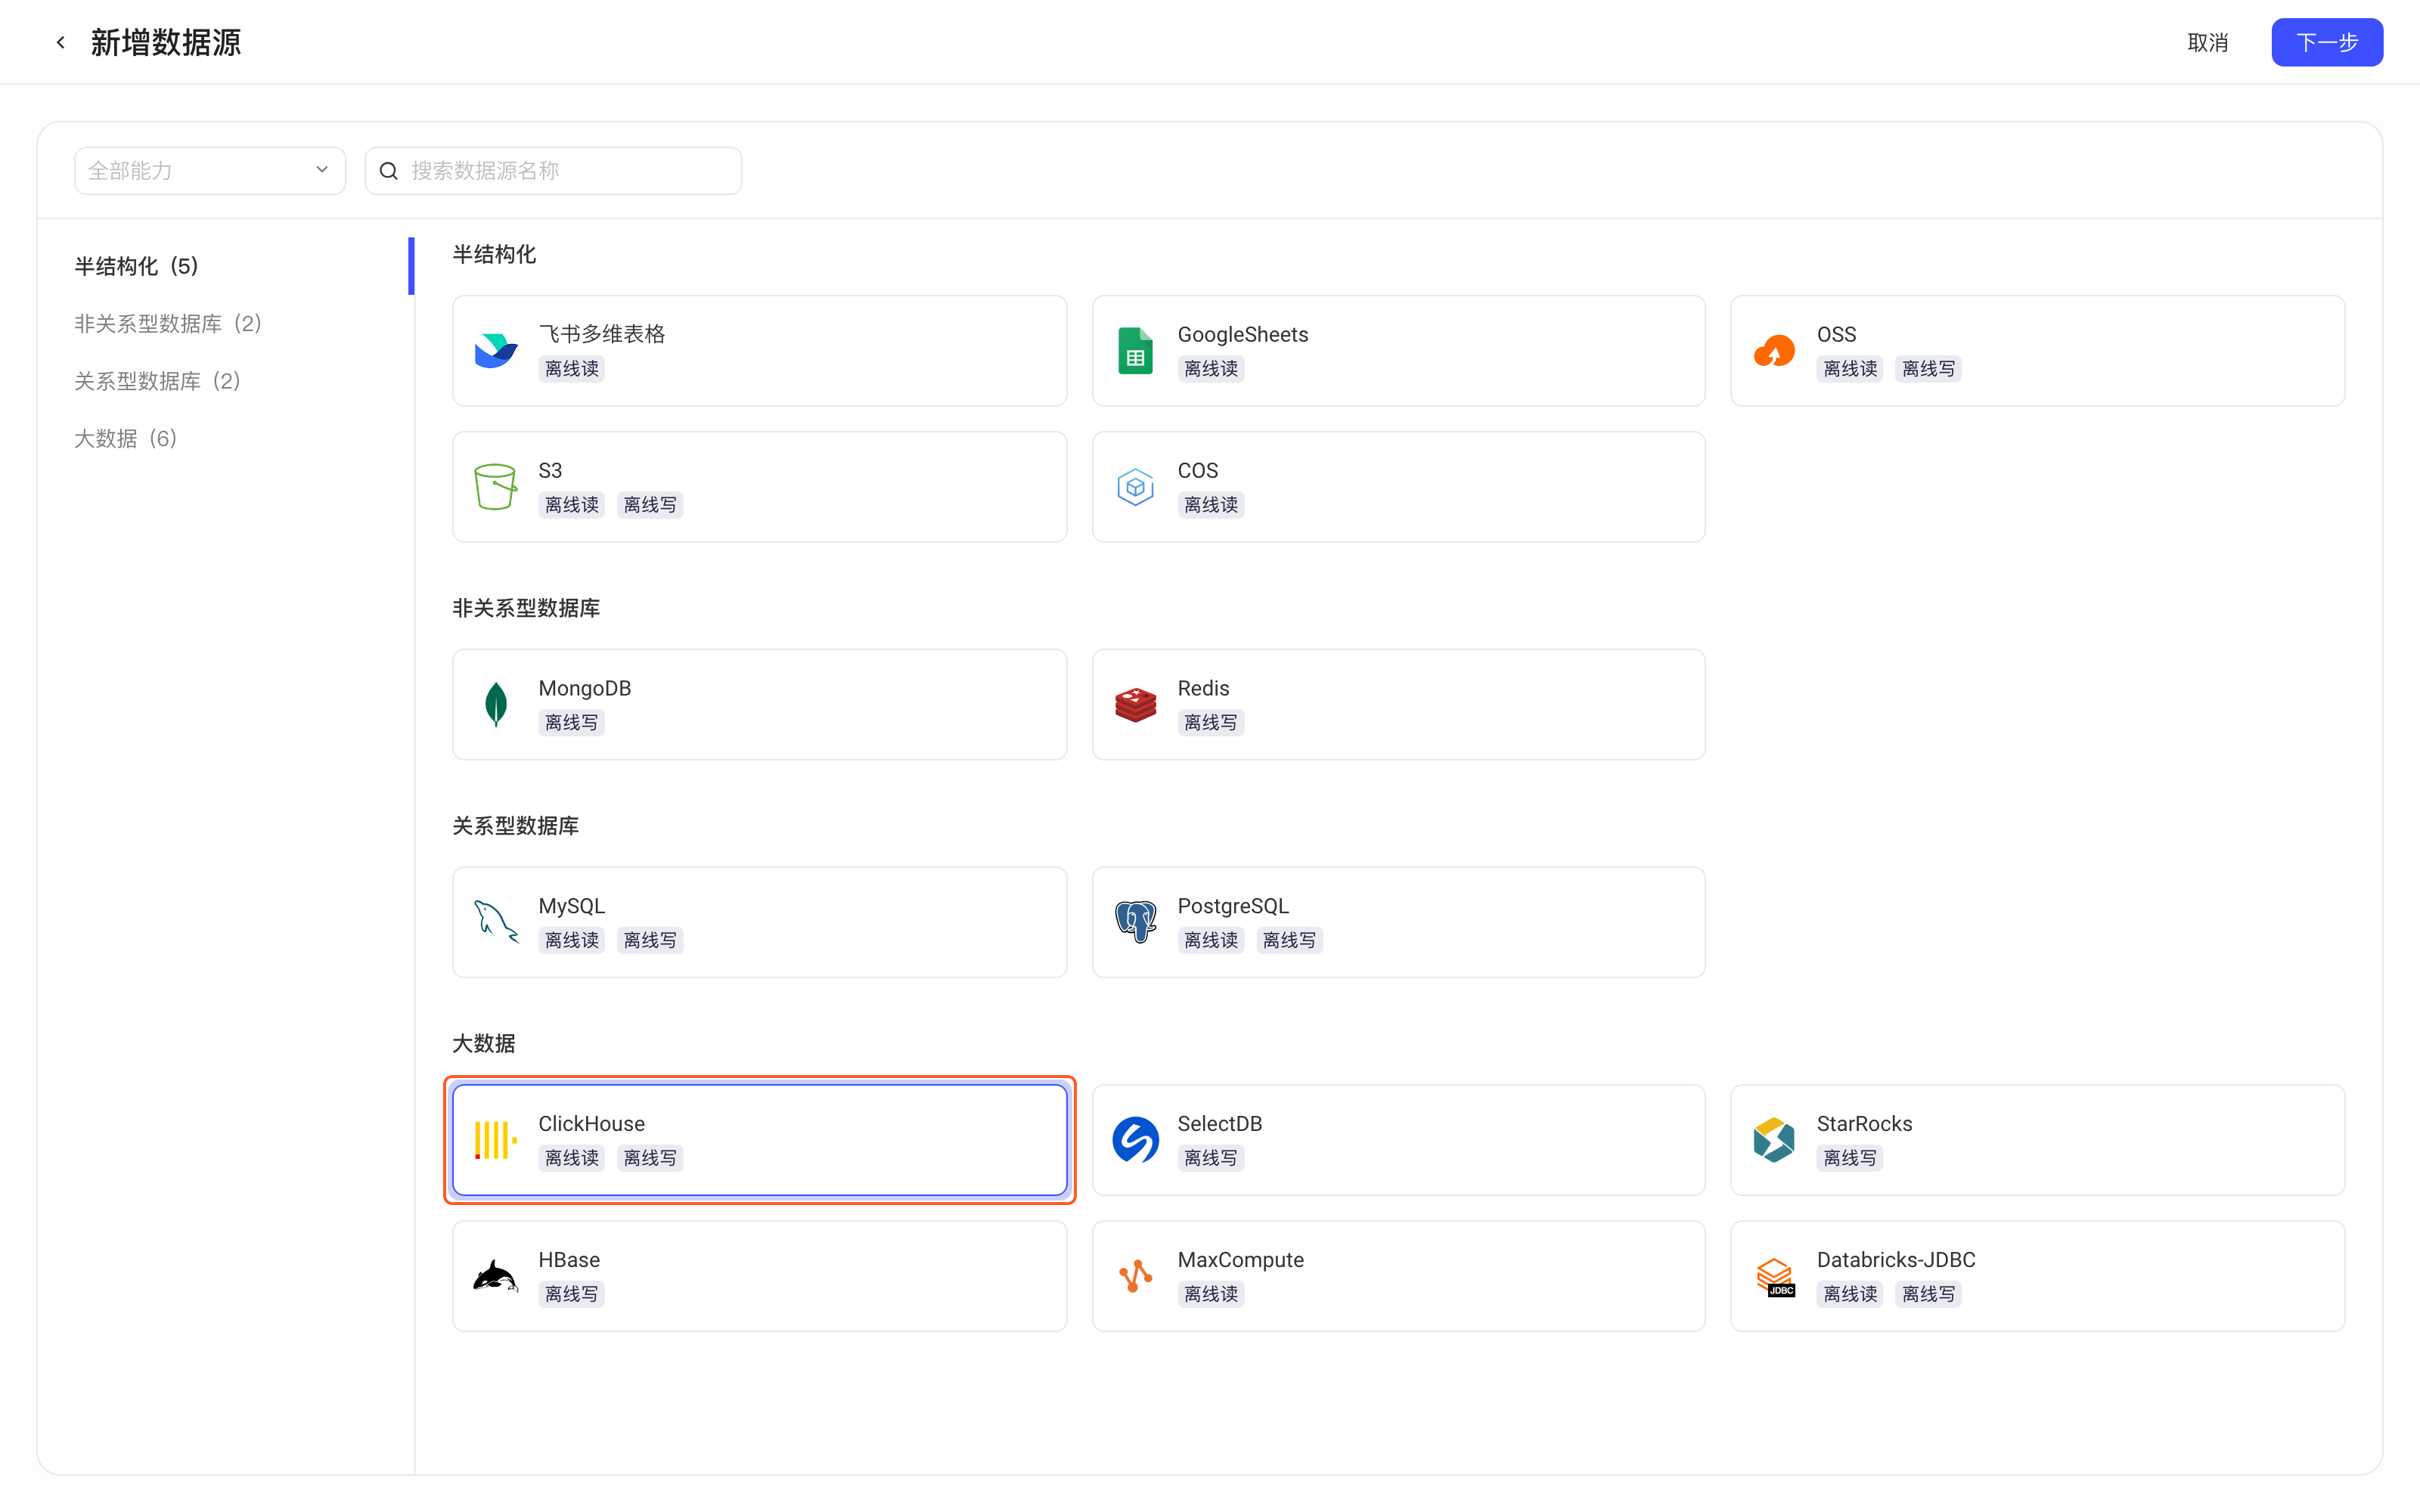
Task: Click the MySQL dolphin icon
Action: (x=495, y=922)
